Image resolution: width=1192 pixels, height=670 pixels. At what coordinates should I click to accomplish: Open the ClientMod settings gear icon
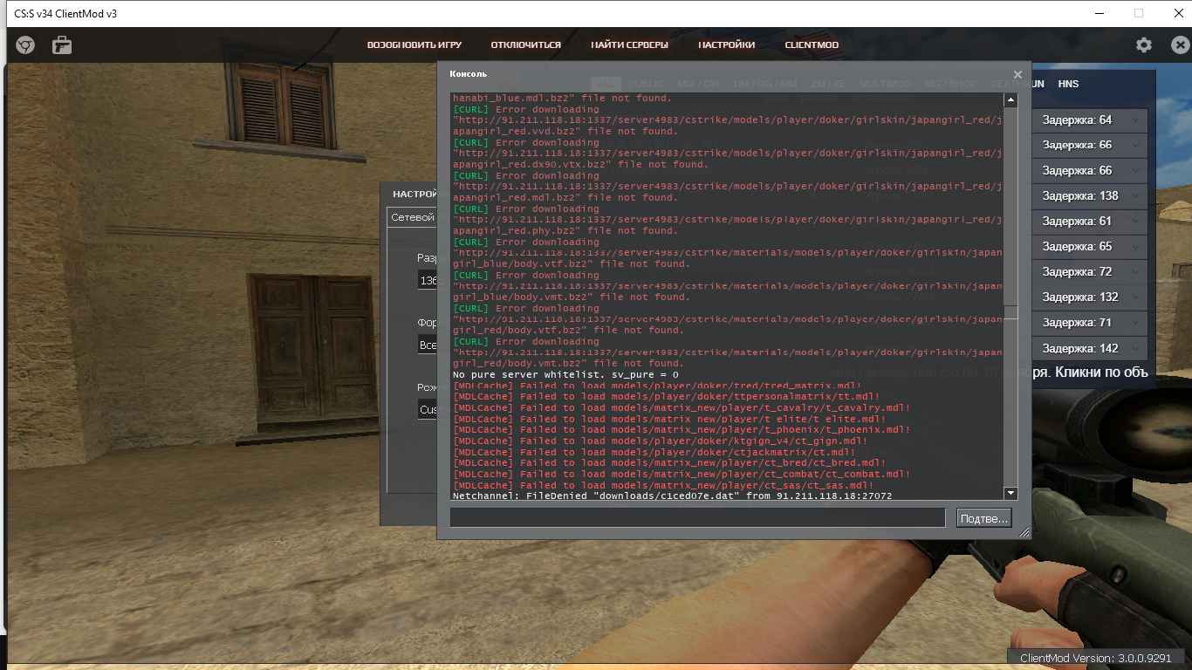pyautogui.click(x=1143, y=44)
